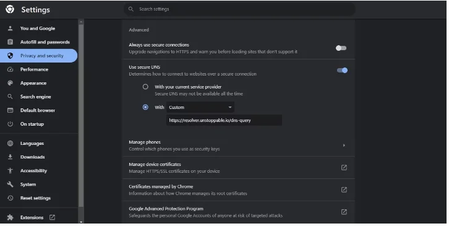Click the sidebar scrollbar down arrow
This screenshot has height=226, width=449.
[81, 222]
